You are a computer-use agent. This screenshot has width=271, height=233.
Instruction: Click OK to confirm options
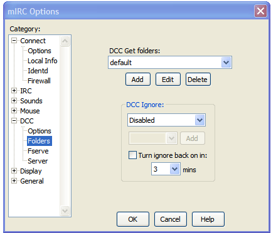[x=133, y=219]
